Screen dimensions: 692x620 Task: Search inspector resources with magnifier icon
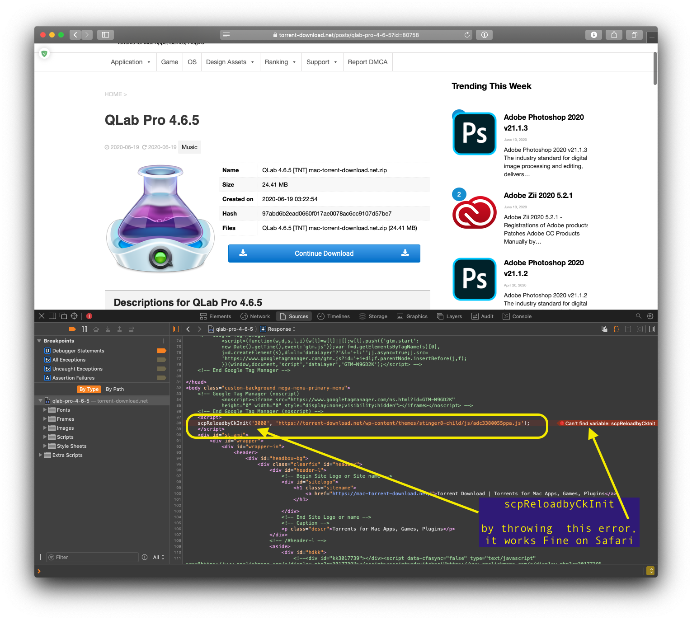pyautogui.click(x=639, y=316)
